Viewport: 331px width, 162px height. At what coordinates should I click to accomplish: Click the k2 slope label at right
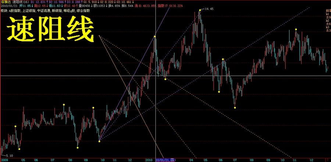pyautogui.click(x=328, y=21)
